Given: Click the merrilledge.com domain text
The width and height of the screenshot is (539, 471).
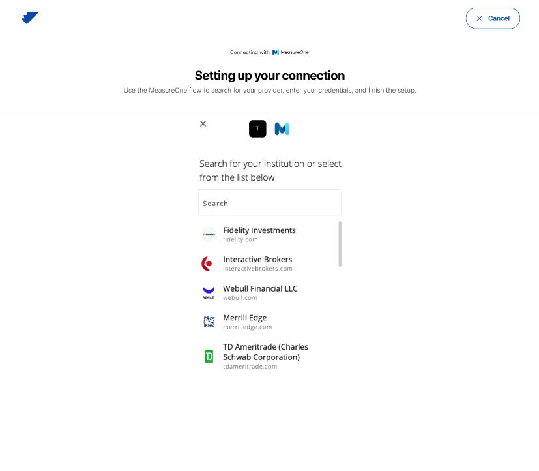Looking at the screenshot, I should (247, 327).
